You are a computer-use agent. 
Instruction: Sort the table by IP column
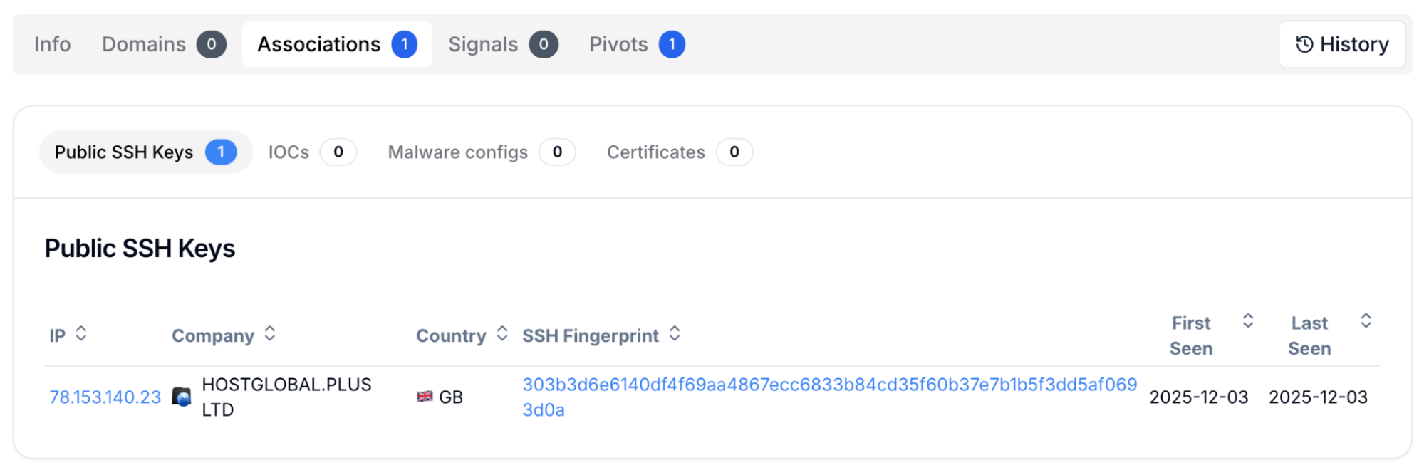[x=81, y=333]
